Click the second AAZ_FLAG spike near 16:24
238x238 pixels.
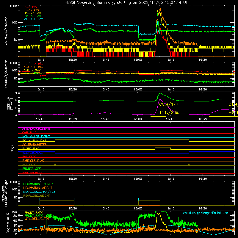(189, 165)
